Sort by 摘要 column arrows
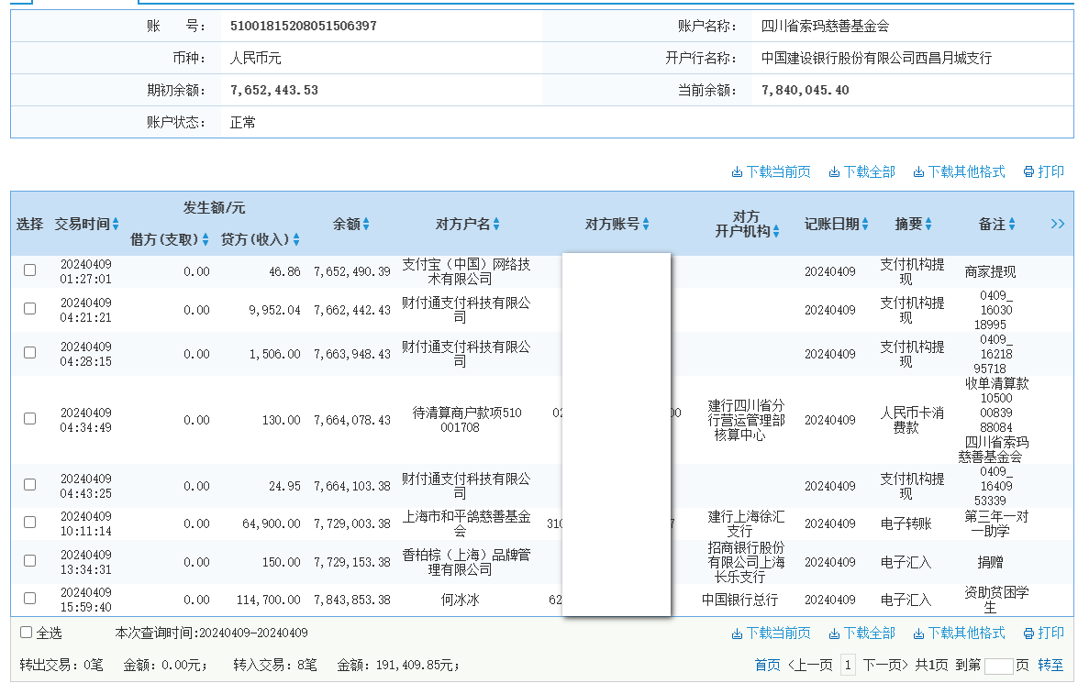Screen dimensions: 1078x683 [x=928, y=224]
